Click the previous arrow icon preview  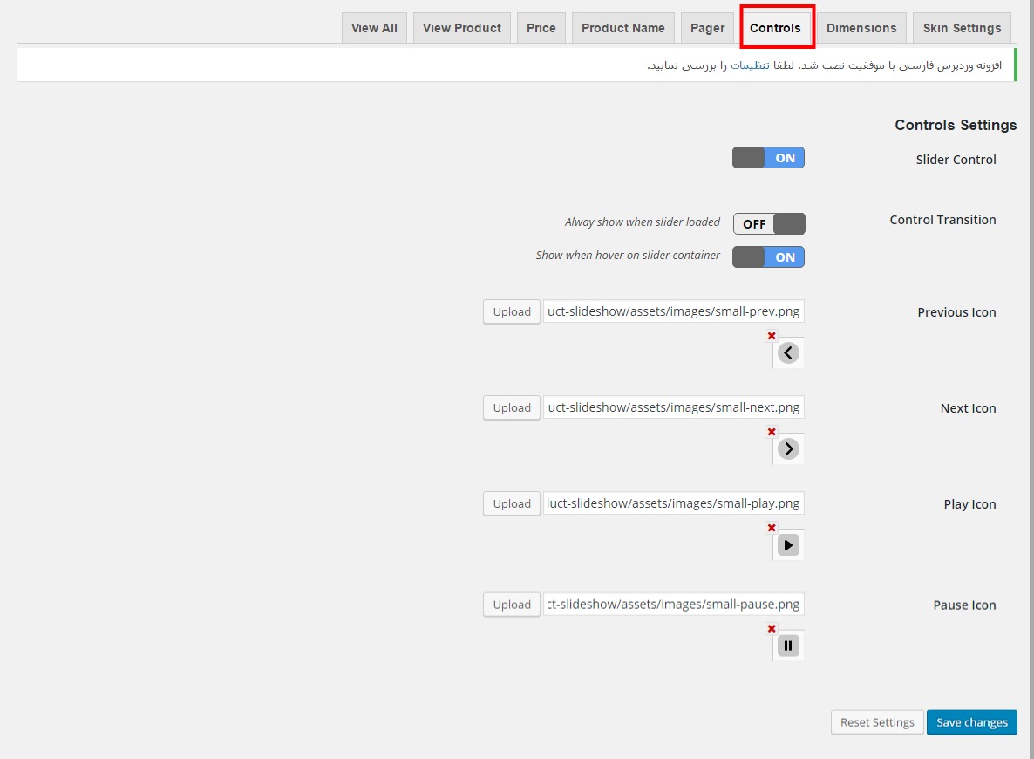(x=788, y=353)
